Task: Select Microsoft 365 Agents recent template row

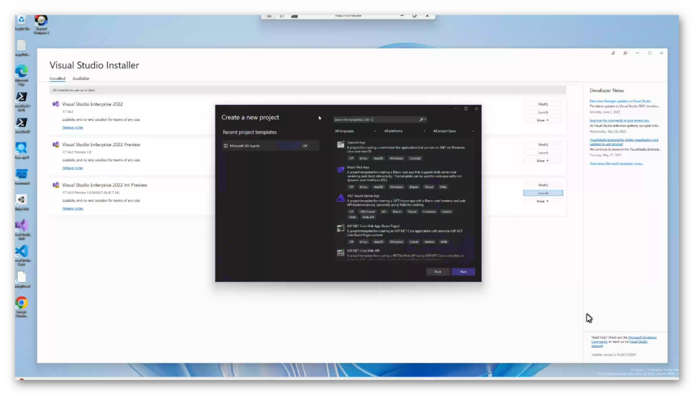Action: point(270,146)
